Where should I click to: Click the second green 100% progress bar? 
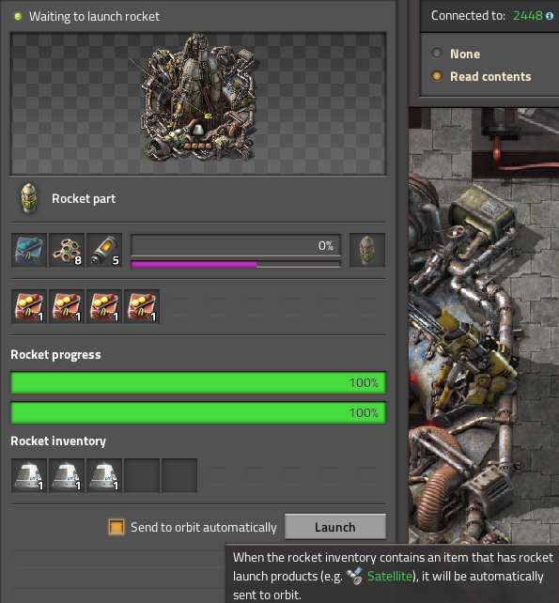(x=198, y=412)
